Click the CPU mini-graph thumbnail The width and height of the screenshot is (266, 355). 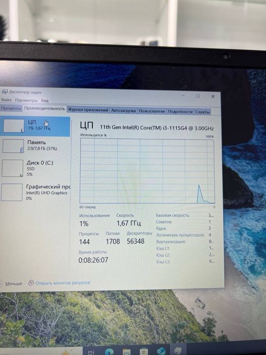point(14,126)
